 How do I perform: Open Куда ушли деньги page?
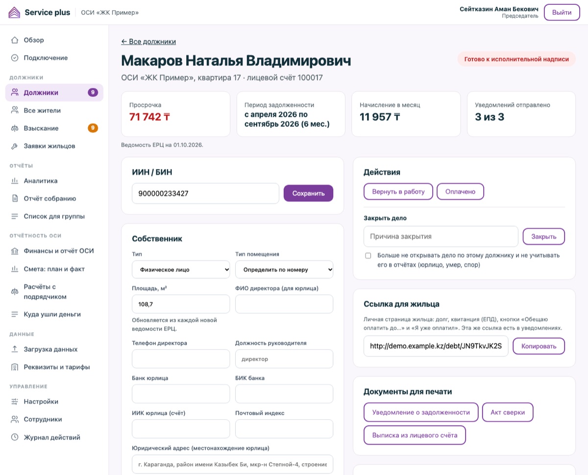click(x=54, y=314)
